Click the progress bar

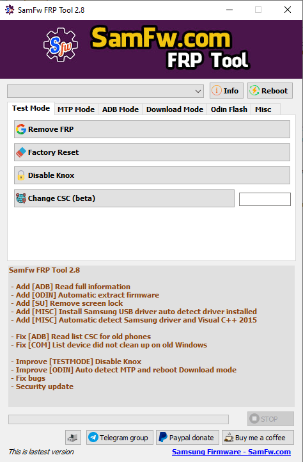coord(118,419)
